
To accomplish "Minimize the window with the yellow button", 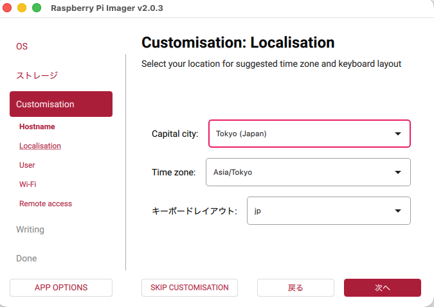I will pos(22,8).
